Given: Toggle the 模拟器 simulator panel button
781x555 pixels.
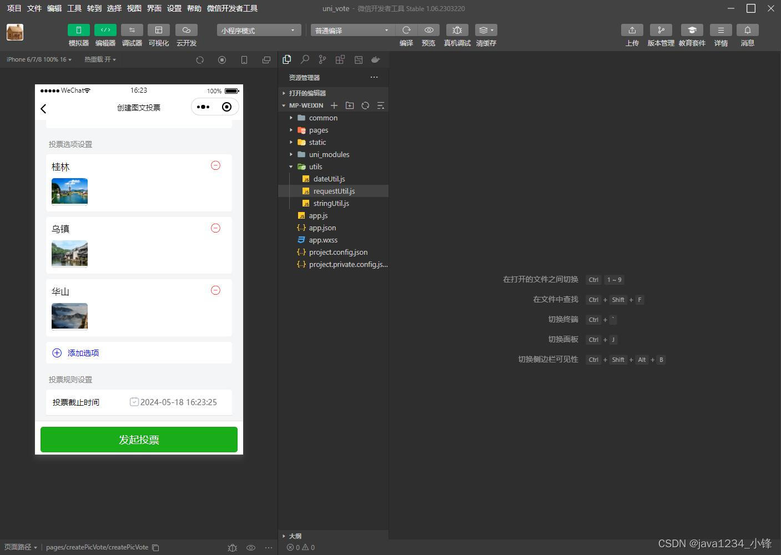Looking at the screenshot, I should (x=78, y=30).
